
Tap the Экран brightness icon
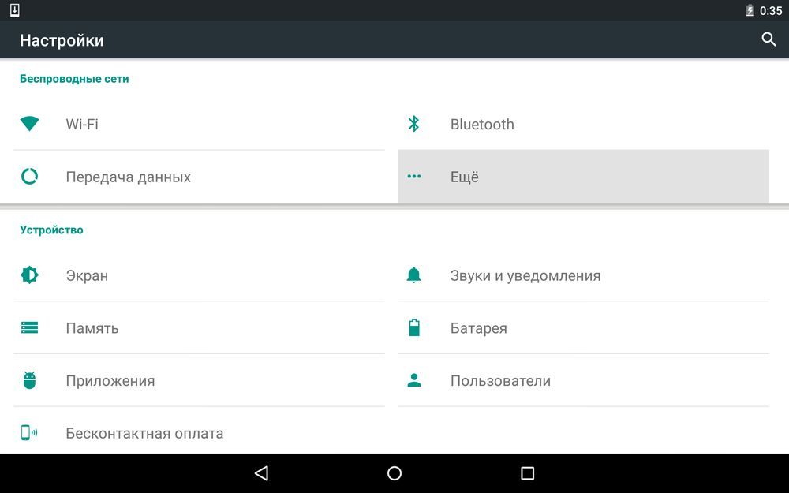click(x=29, y=275)
